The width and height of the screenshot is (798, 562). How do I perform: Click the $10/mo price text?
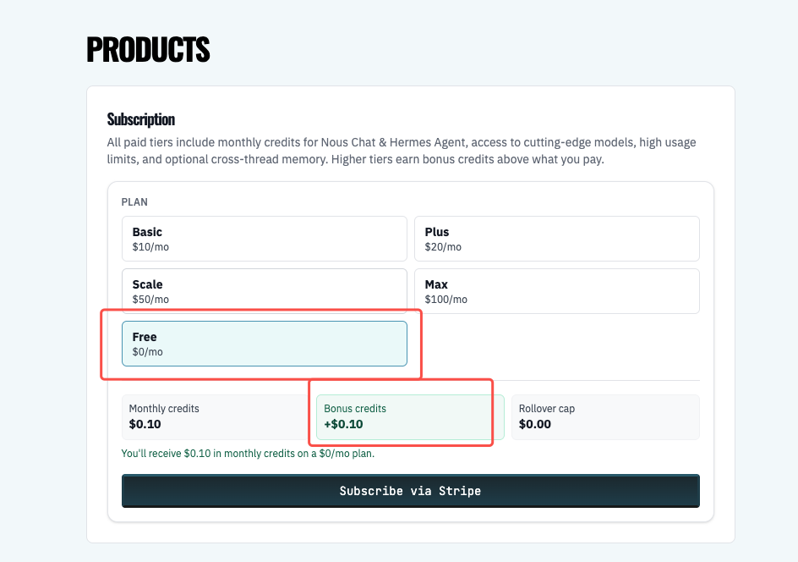[x=151, y=247]
